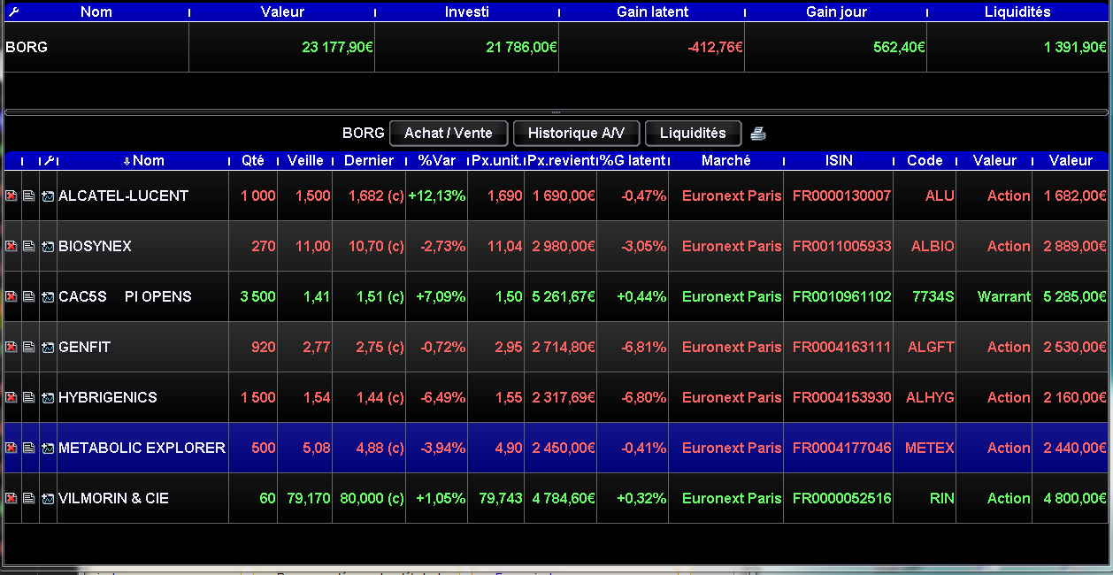Sort positions by the Nom column with arrow
The image size is (1113, 575).
(x=143, y=160)
